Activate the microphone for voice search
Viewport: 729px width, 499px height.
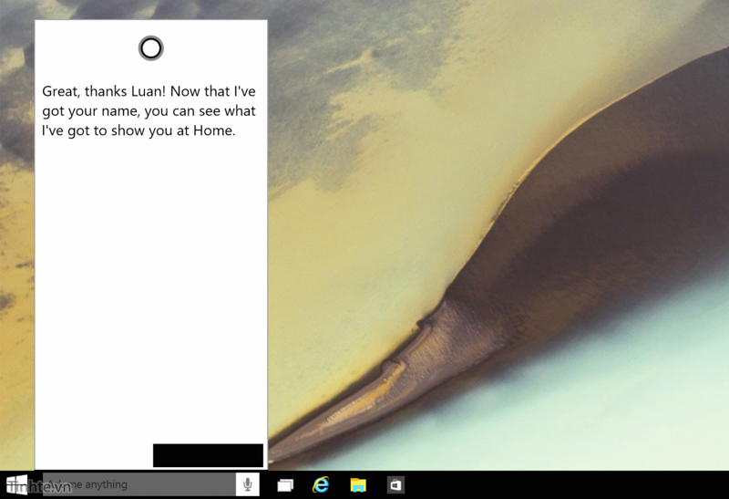247,484
